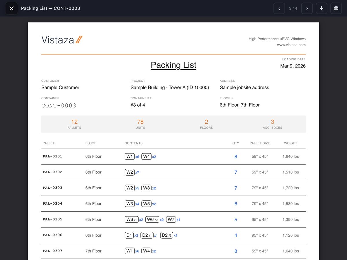Click the Pallet Size column header

click(260, 143)
